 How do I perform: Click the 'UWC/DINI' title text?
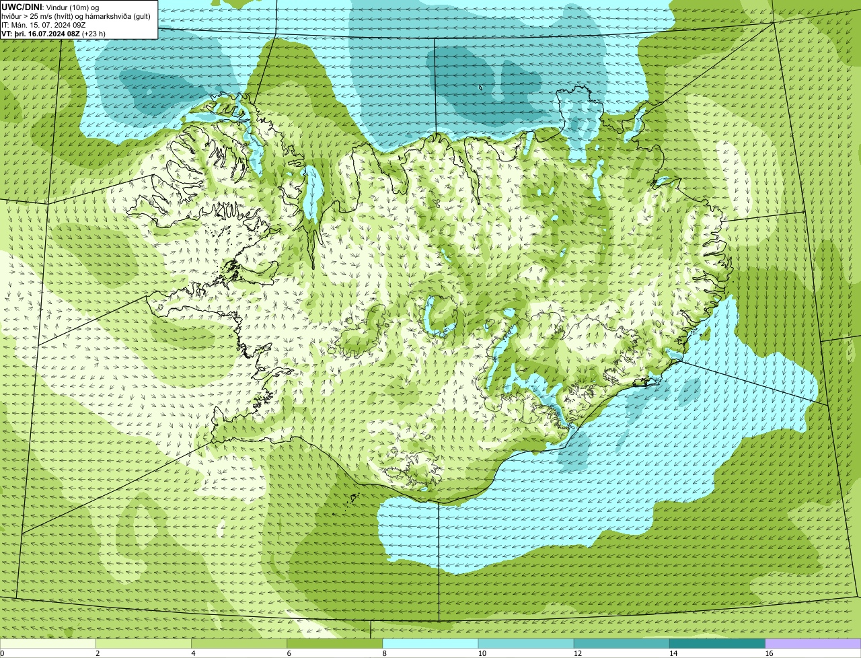tap(22, 7)
